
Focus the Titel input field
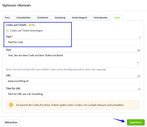click(x=73, y=42)
